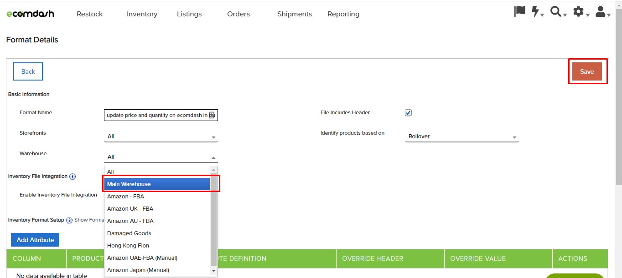Open the Listings menu
Viewport: 622px width, 278px height.
[x=189, y=14]
